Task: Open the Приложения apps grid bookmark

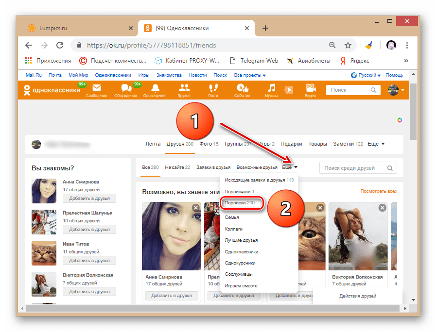Action: (48, 61)
